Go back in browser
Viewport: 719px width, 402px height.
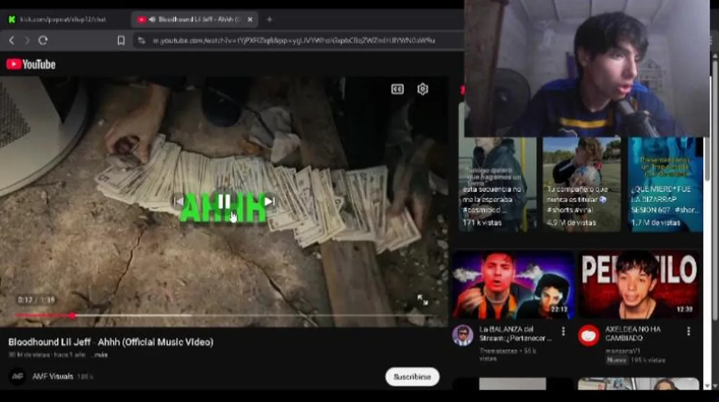pos(12,40)
